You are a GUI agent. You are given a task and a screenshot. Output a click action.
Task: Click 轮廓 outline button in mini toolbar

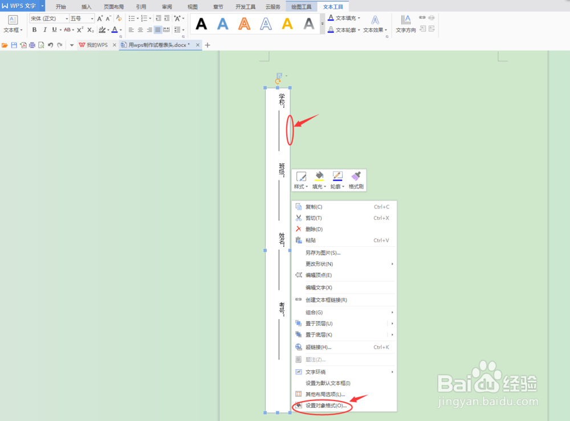tap(337, 180)
